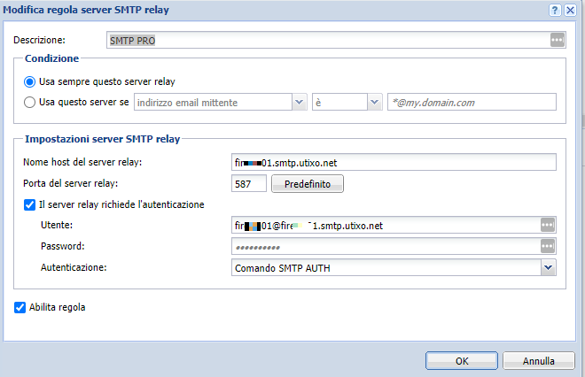Click the ellipsis icon in Descrizione field
The height and width of the screenshot is (377, 585).
[557, 40]
